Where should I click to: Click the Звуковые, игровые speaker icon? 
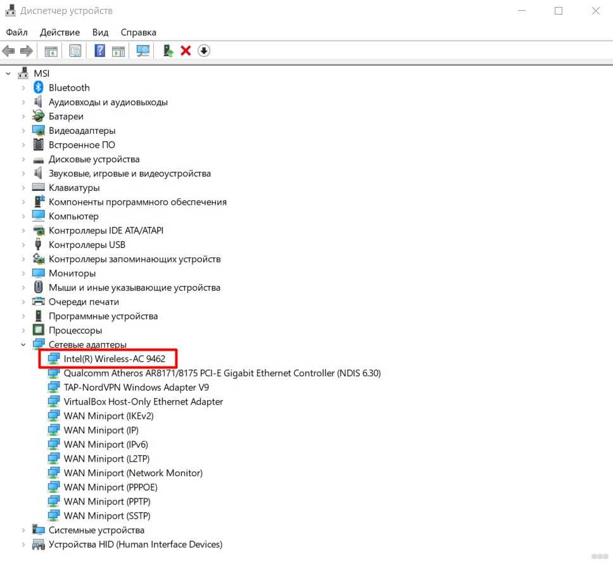click(x=38, y=173)
